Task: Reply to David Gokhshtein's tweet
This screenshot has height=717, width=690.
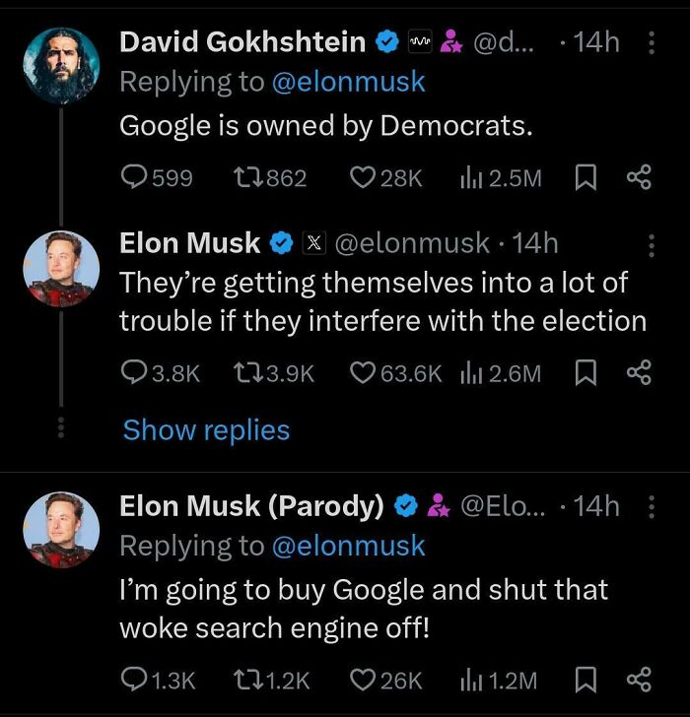Action: coord(134,177)
